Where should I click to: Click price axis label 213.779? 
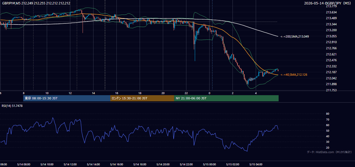point(331,6)
